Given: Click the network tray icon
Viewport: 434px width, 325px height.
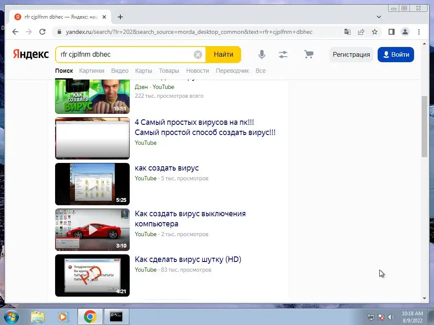Looking at the screenshot, I should click(370, 317).
